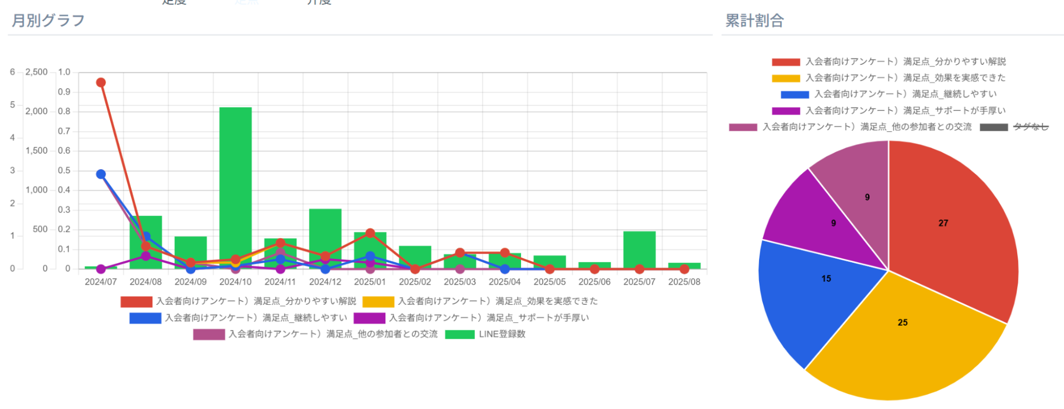Click the highest red data point at 2024/07
The height and width of the screenshot is (409, 1064).
click(x=101, y=82)
